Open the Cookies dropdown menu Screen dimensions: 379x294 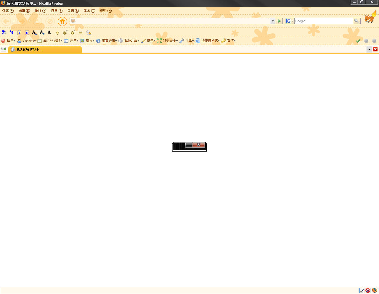coord(26,41)
